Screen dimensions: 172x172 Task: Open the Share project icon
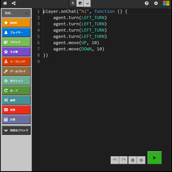[14, 3]
